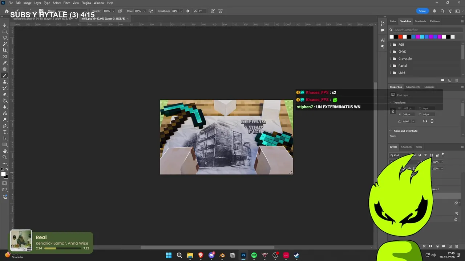Image resolution: width=465 pixels, height=261 pixels.
Task: Open the Opacity dropdown arrow
Action: click(113, 11)
